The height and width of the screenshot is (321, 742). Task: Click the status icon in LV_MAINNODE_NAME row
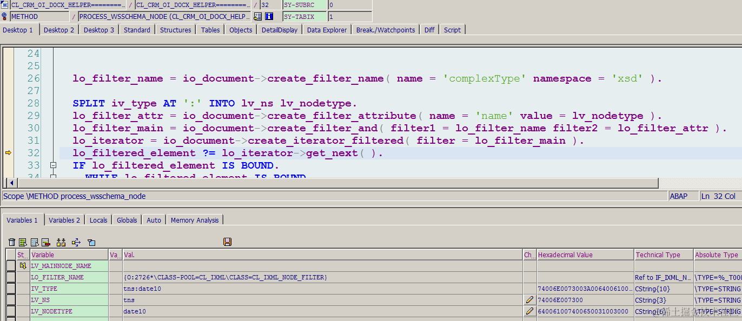click(x=23, y=266)
